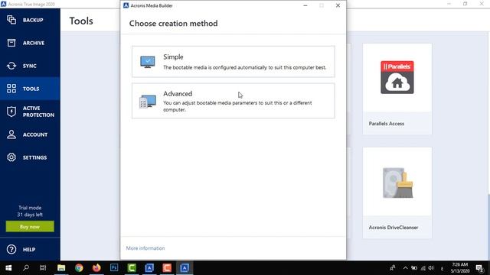The image size is (490, 275).
Task: Close the Acronis Media Builder dialog
Action: coord(338,5)
